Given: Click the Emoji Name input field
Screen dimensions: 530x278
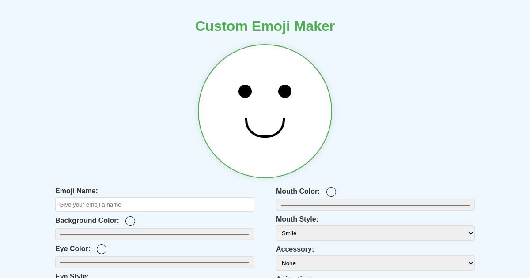Looking at the screenshot, I should point(155,204).
